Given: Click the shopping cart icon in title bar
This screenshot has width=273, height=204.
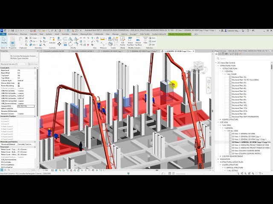Looking at the screenshot, I should point(243,31).
